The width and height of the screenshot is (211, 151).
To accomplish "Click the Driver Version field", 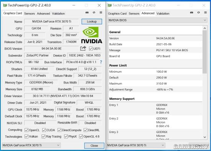I will (63, 96).
